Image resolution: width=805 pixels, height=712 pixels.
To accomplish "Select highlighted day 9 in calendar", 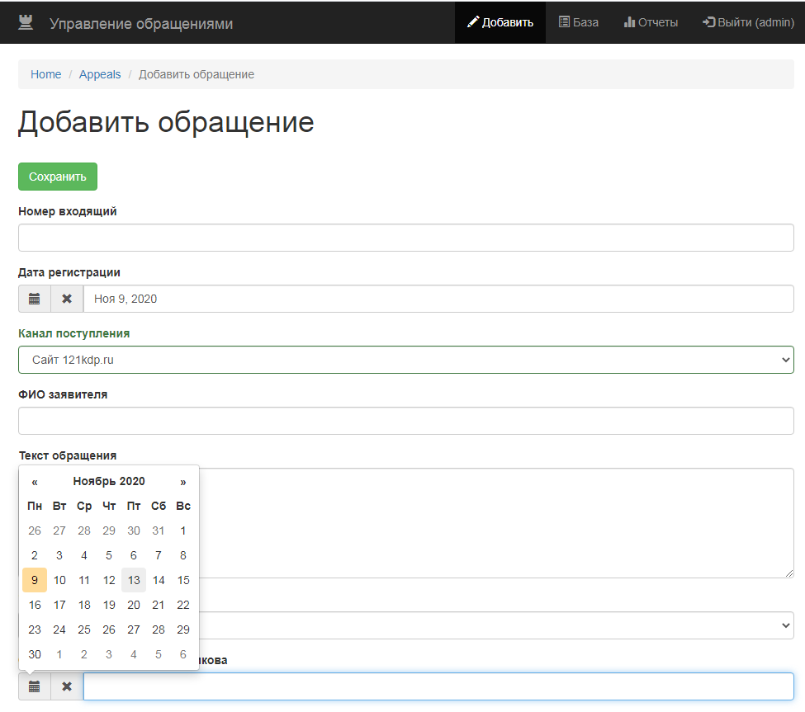I will coord(35,580).
